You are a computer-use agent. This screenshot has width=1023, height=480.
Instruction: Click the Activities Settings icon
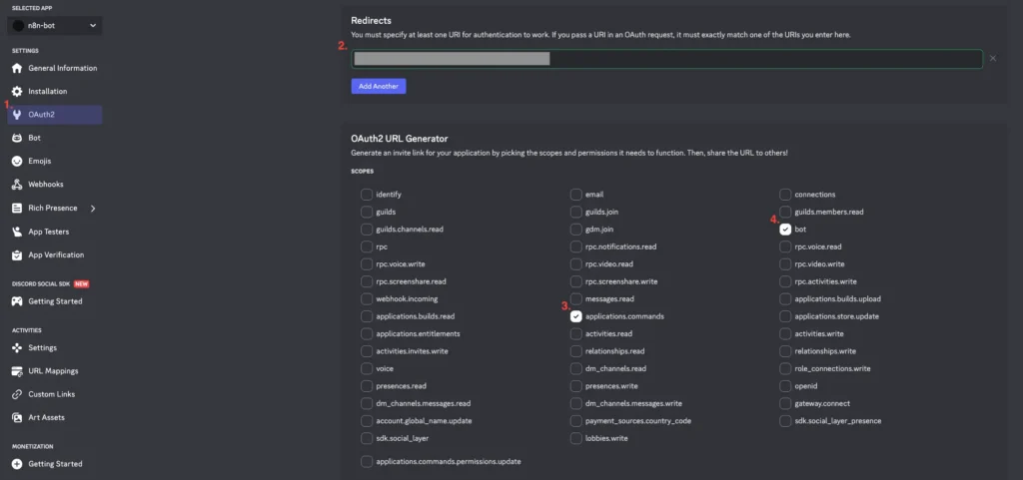tap(17, 348)
